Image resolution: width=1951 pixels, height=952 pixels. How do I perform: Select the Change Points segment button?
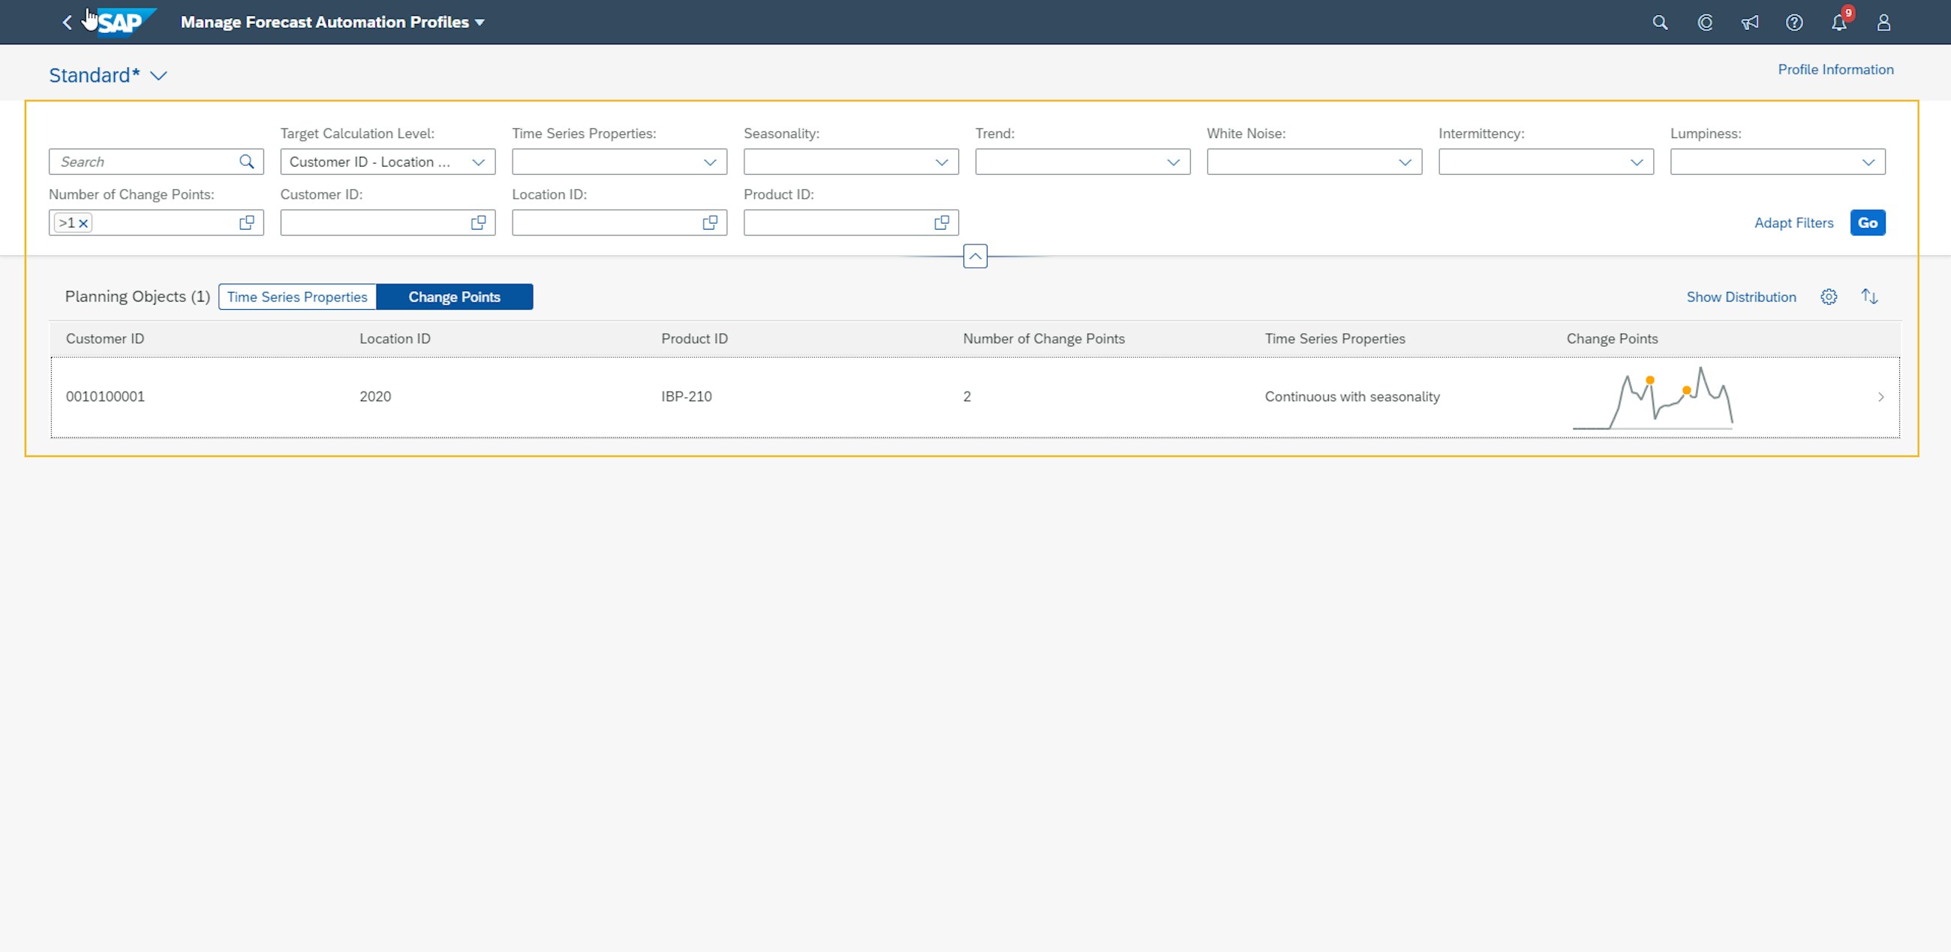click(x=455, y=297)
